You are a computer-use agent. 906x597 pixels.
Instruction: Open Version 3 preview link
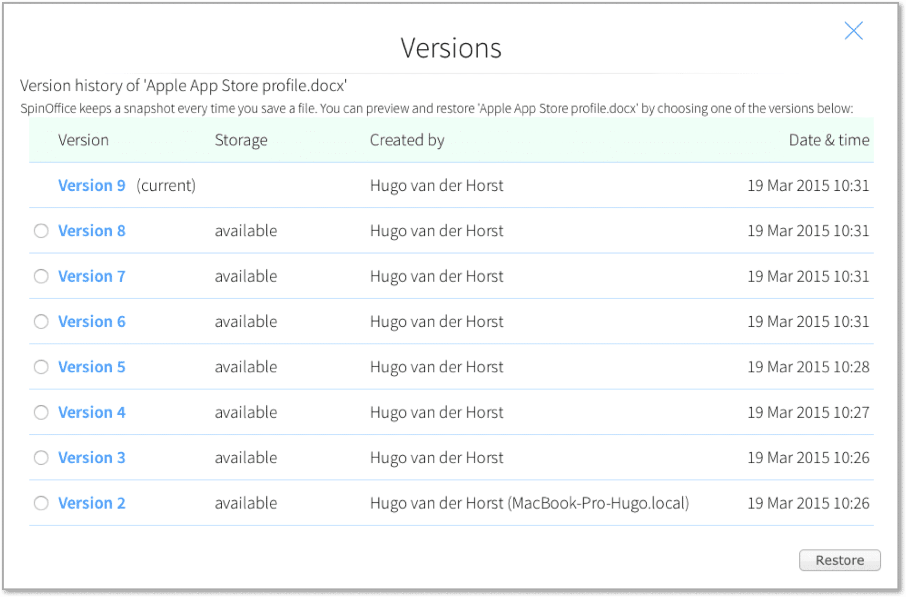(92, 457)
